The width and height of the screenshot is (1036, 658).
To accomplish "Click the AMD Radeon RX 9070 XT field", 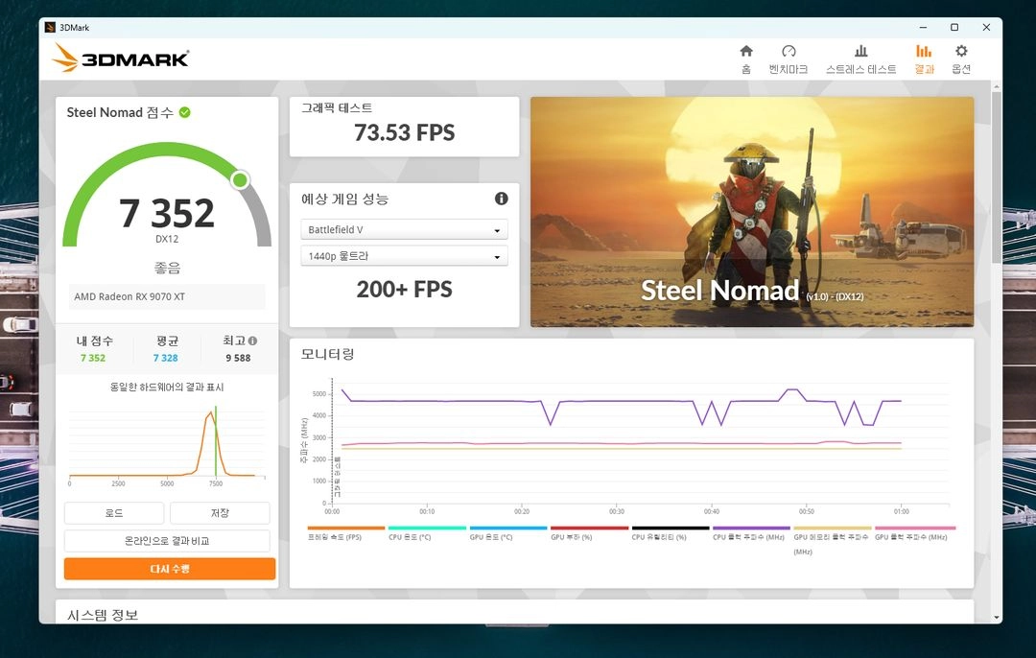I will (167, 296).
